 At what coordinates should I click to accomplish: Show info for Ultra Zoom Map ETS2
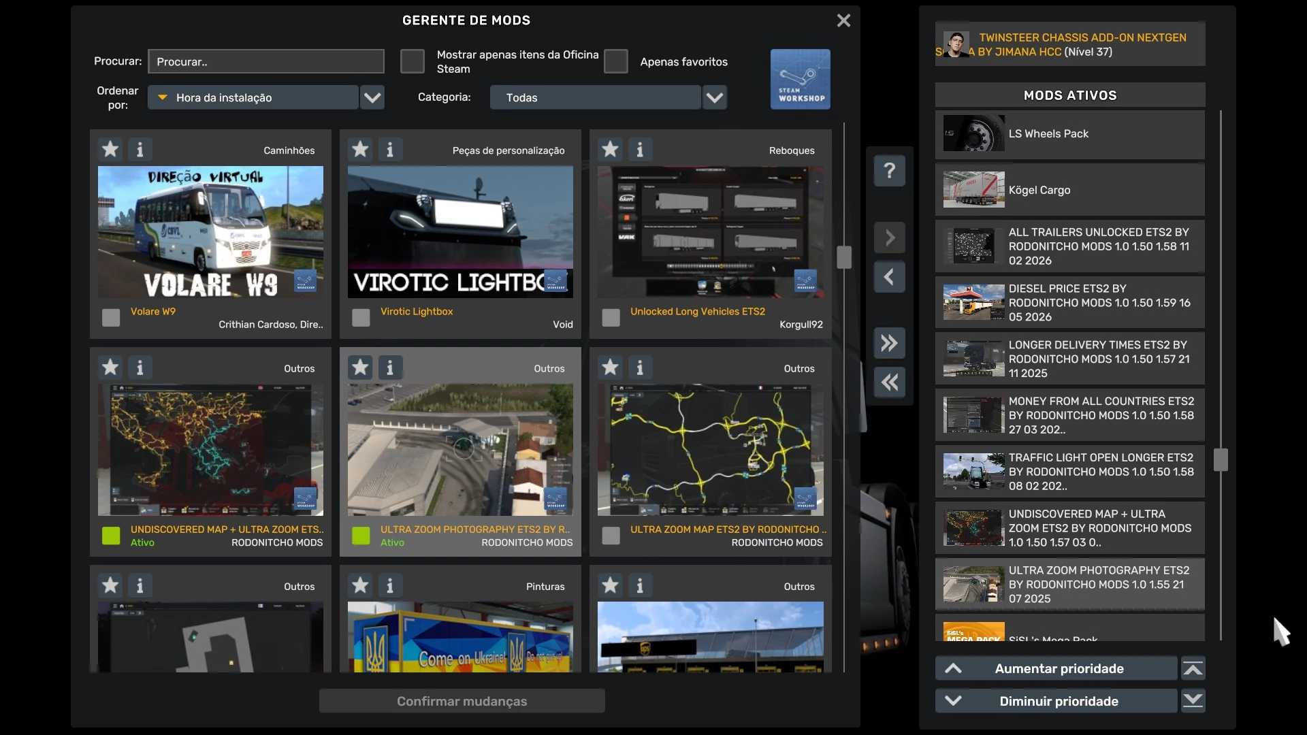pyautogui.click(x=640, y=367)
